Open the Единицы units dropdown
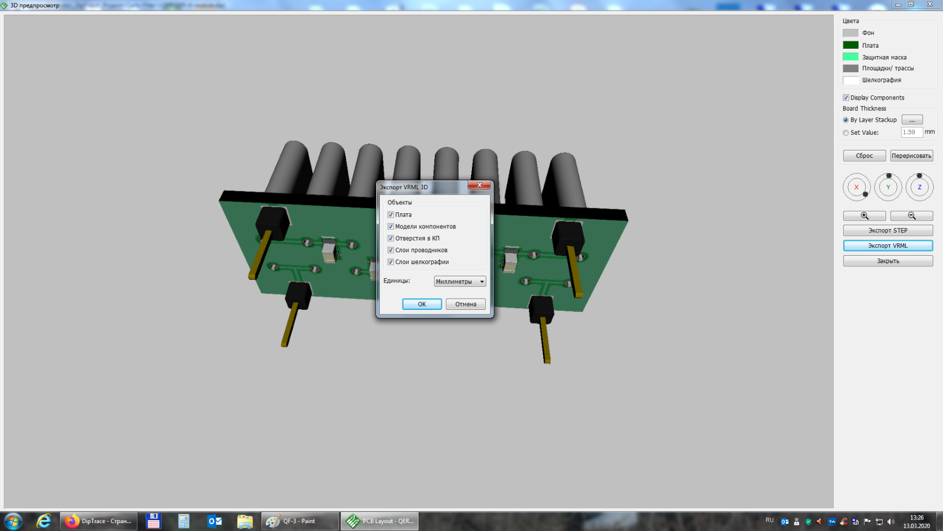The width and height of the screenshot is (943, 531). tap(460, 281)
